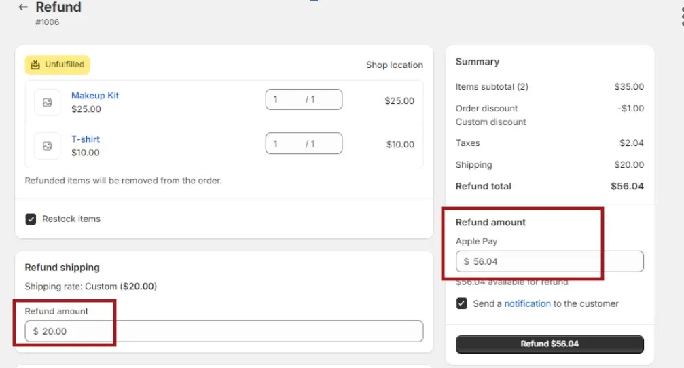
Task: Click the shipping Refund amount input field
Action: (x=224, y=331)
